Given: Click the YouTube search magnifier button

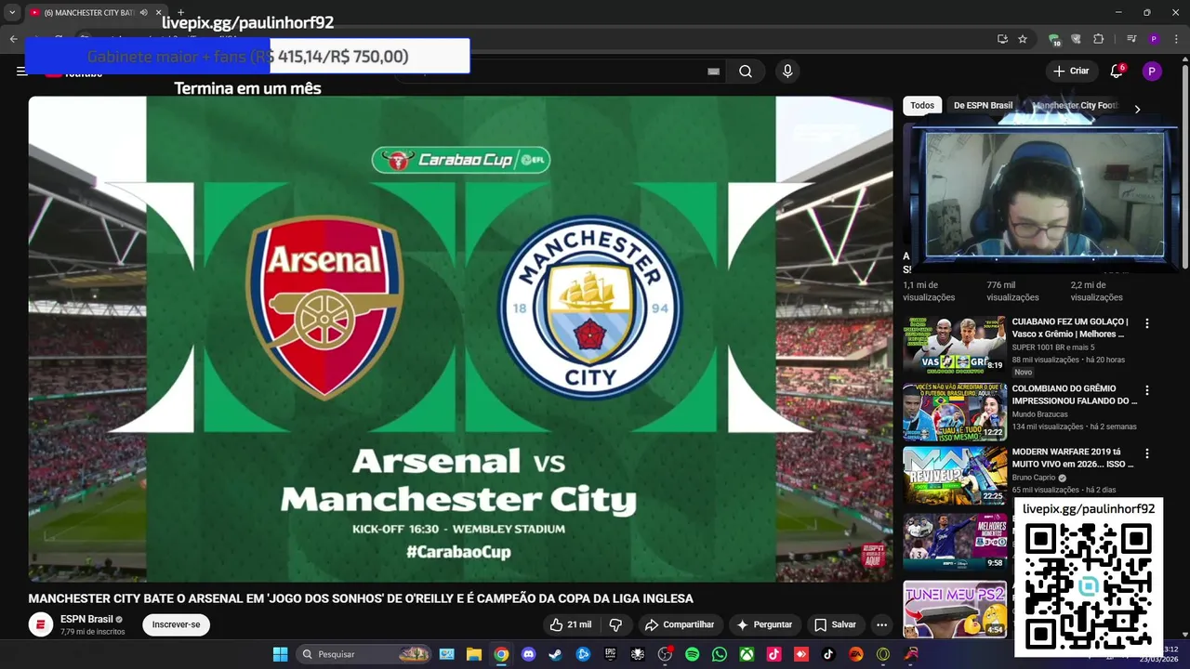Looking at the screenshot, I should coord(746,72).
